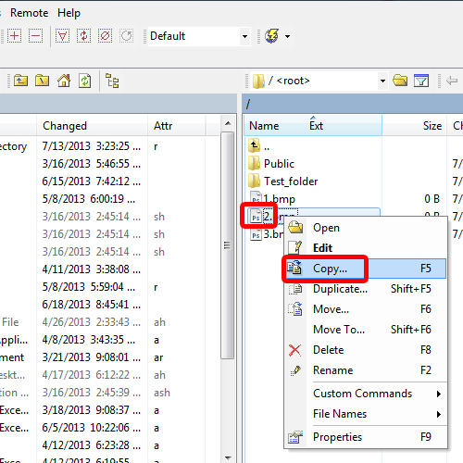Click local panel root directory icon
Viewport: 463px width, 463px height.
42,81
